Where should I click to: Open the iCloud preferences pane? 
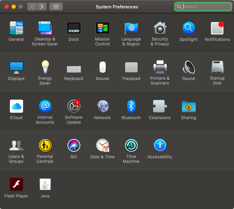coord(16,106)
